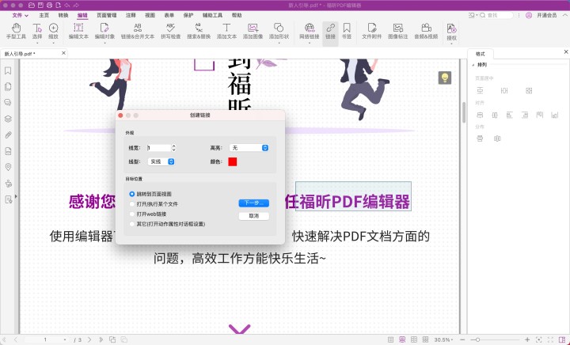Click the 编辑文本 edit text tool
Image resolution: width=570 pixels, height=345 pixels.
click(x=78, y=31)
